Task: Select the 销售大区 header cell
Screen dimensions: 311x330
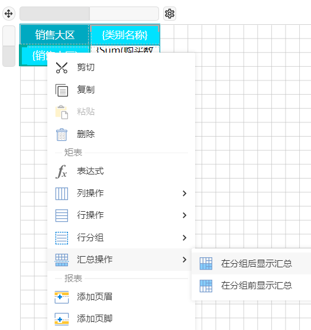Action: 55,35
